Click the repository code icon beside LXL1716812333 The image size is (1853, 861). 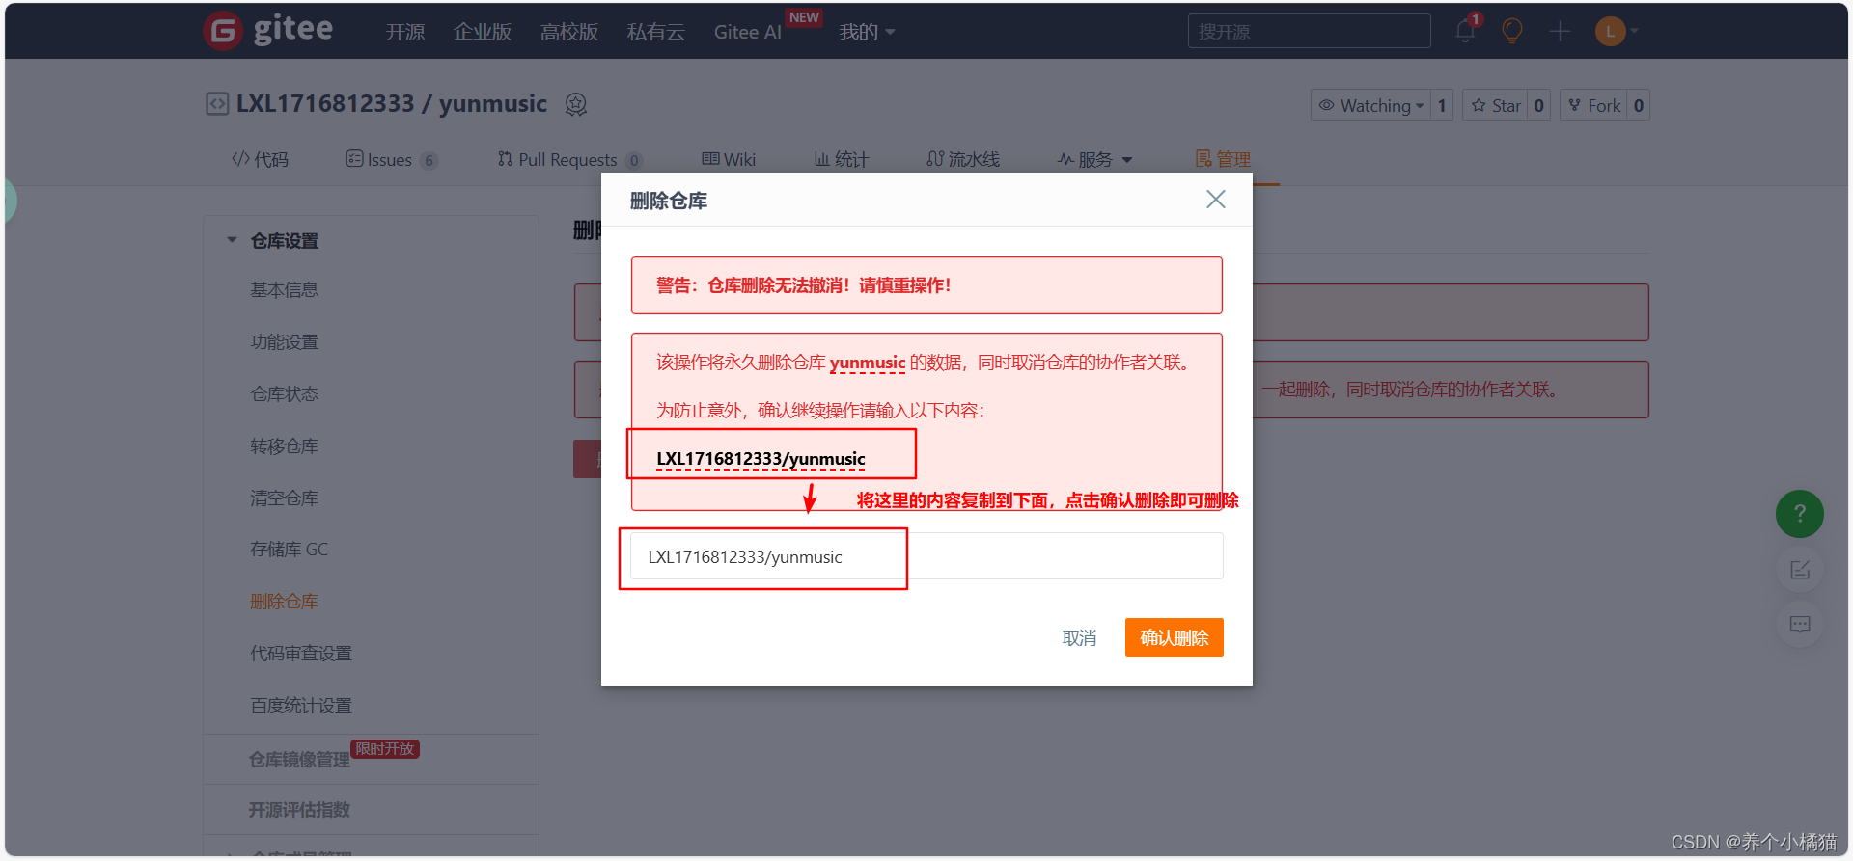point(217,104)
